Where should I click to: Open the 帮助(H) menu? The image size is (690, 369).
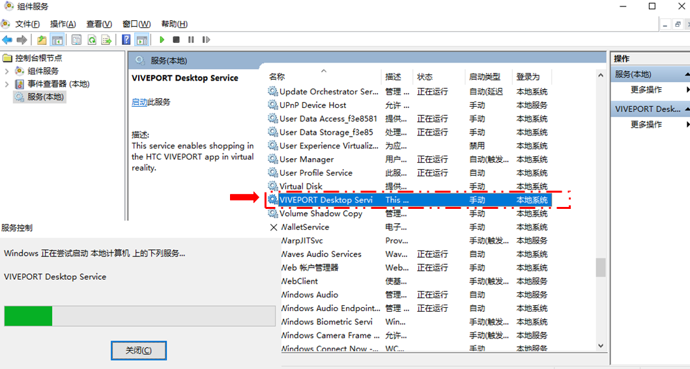point(174,24)
